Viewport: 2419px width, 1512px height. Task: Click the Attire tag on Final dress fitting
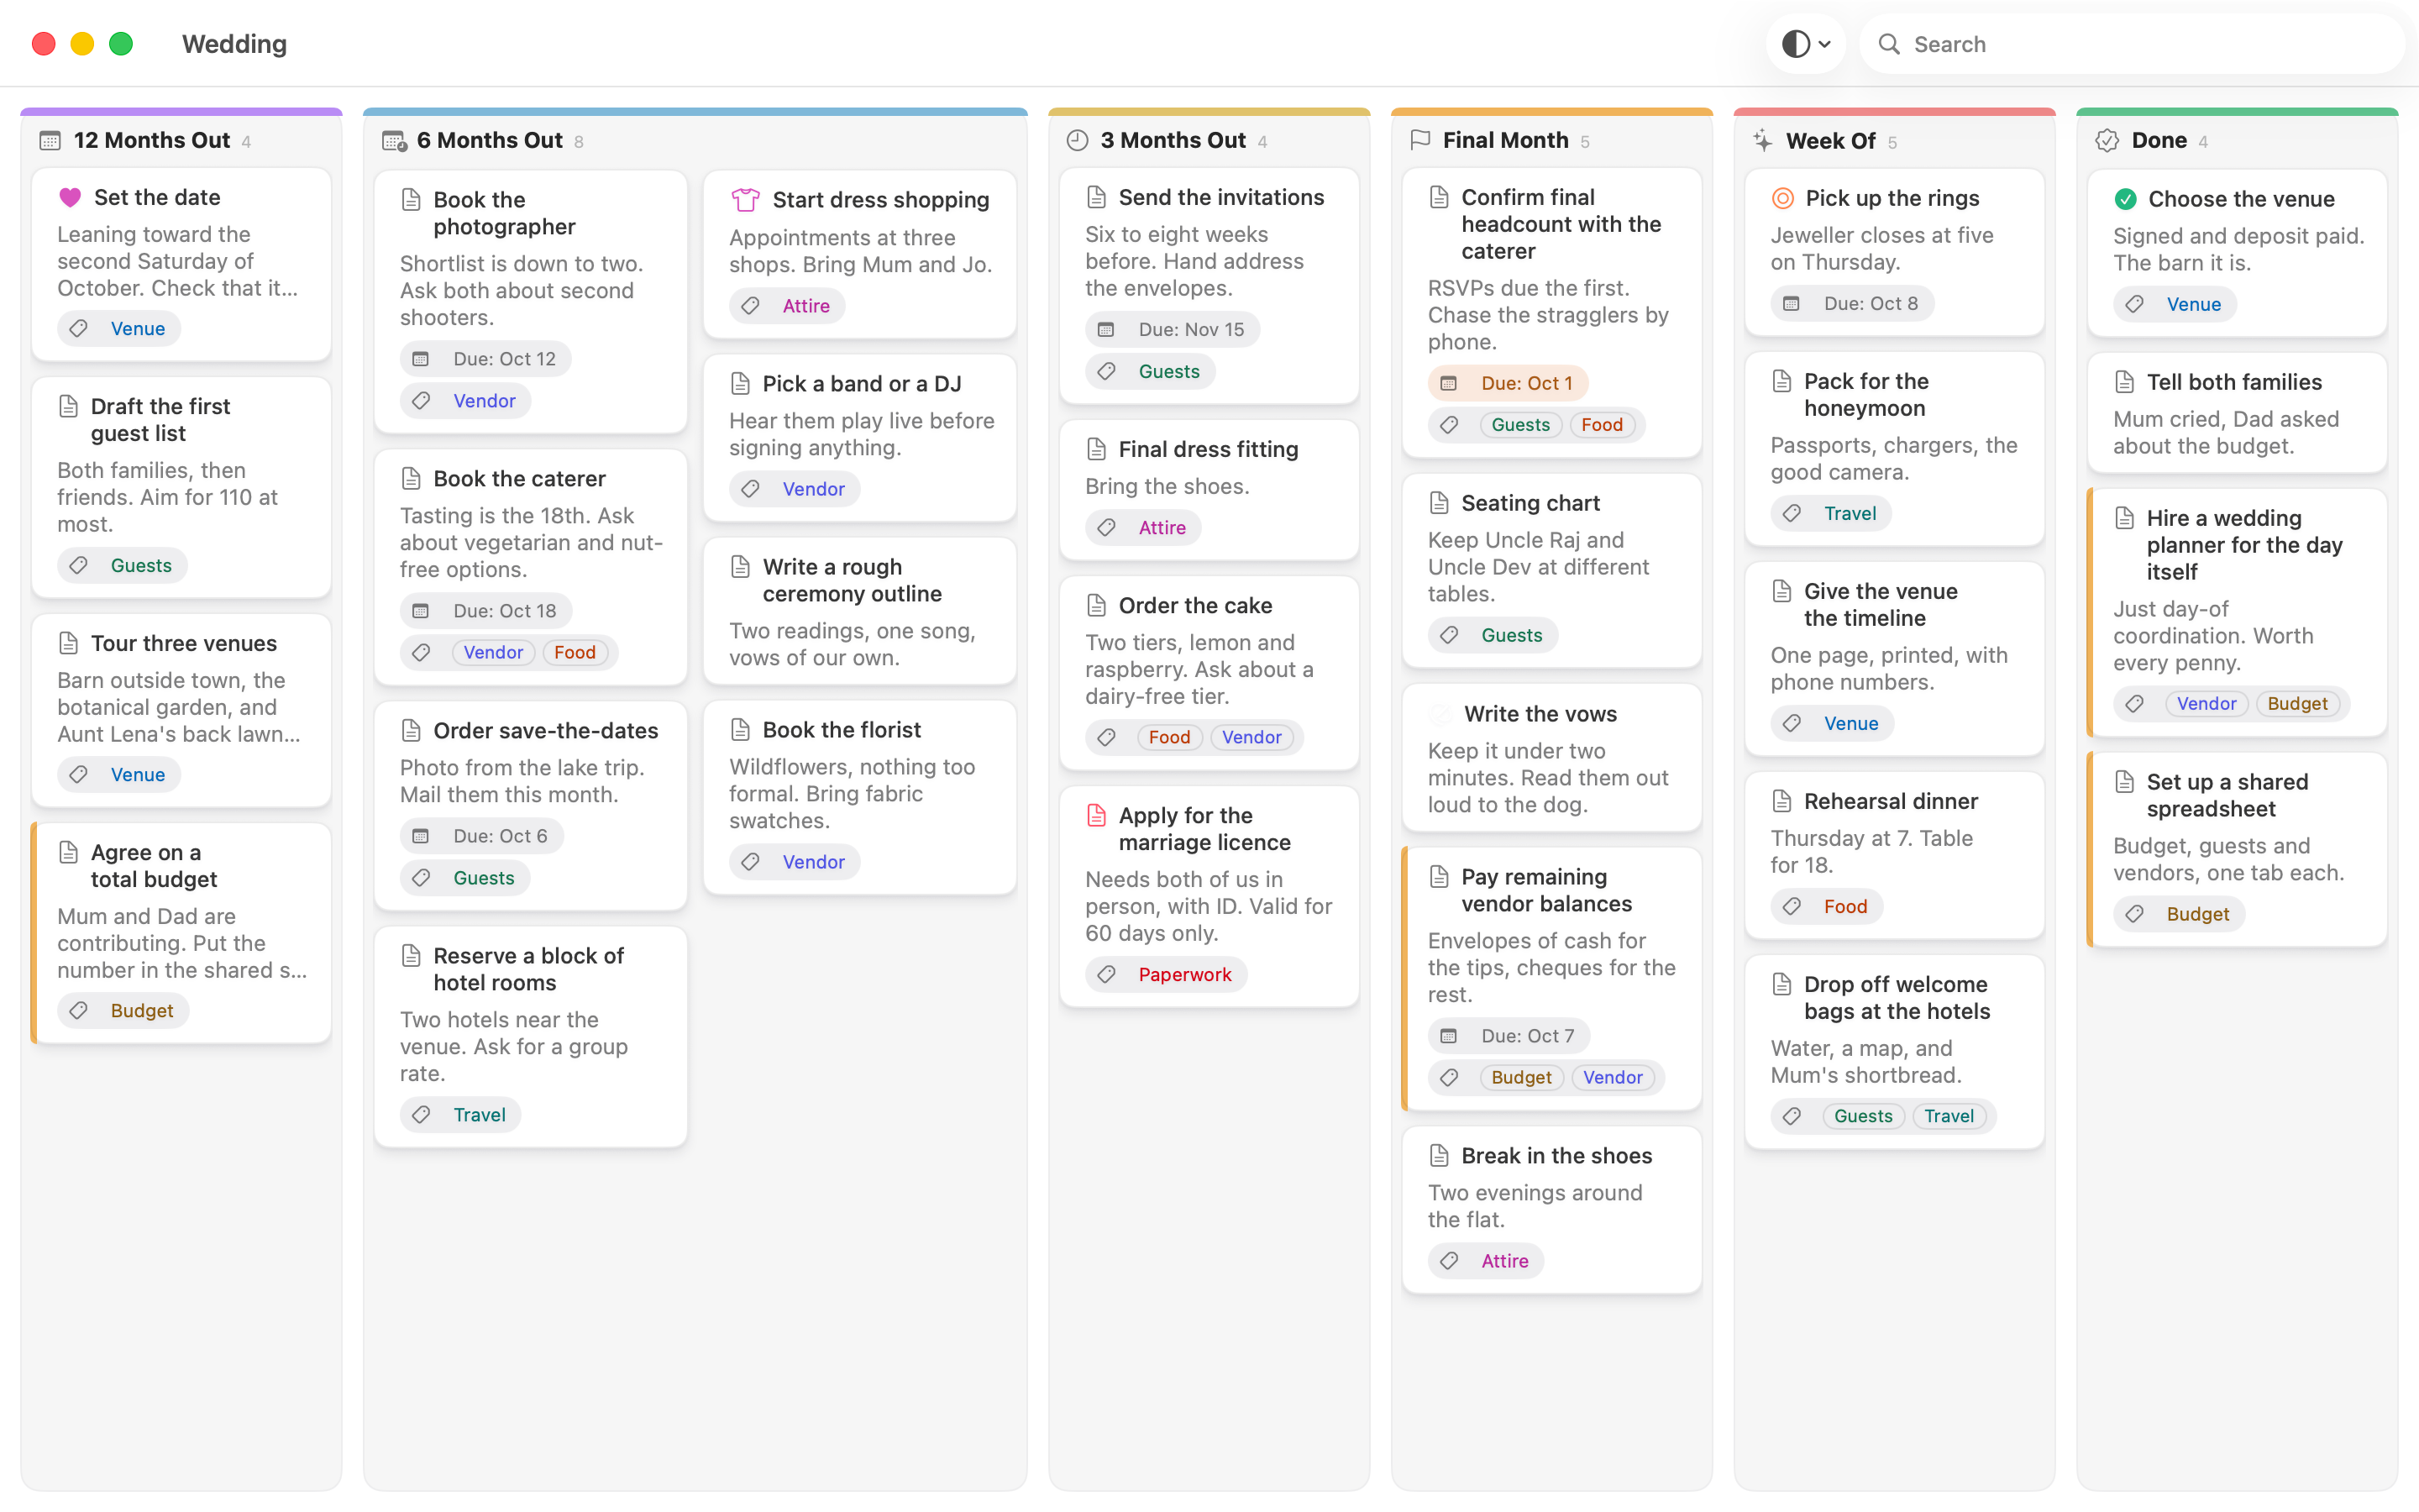coord(1162,527)
